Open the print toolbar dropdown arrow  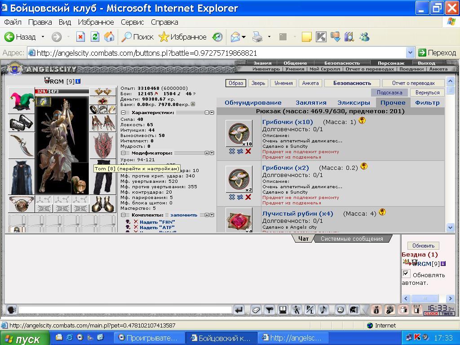pos(269,37)
